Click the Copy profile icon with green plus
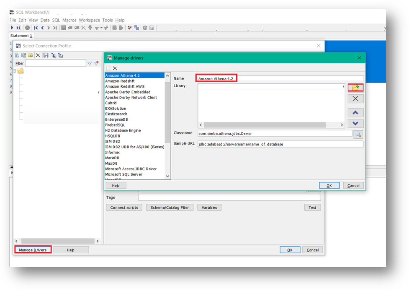 (x=24, y=55)
